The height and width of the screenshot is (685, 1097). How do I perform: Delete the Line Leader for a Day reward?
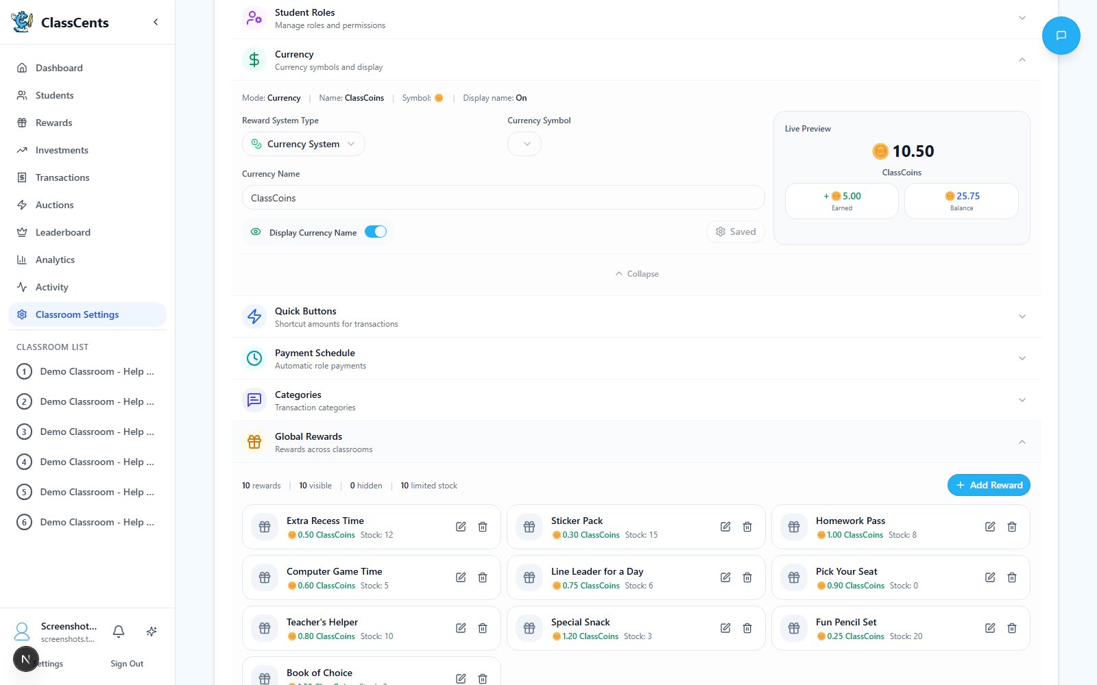(x=747, y=577)
